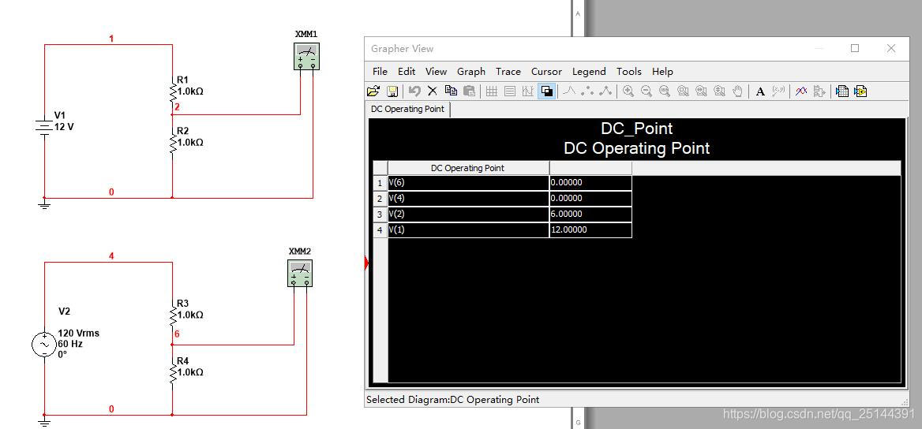
Task: Click the Export to LabVIEW icon
Action: click(861, 91)
